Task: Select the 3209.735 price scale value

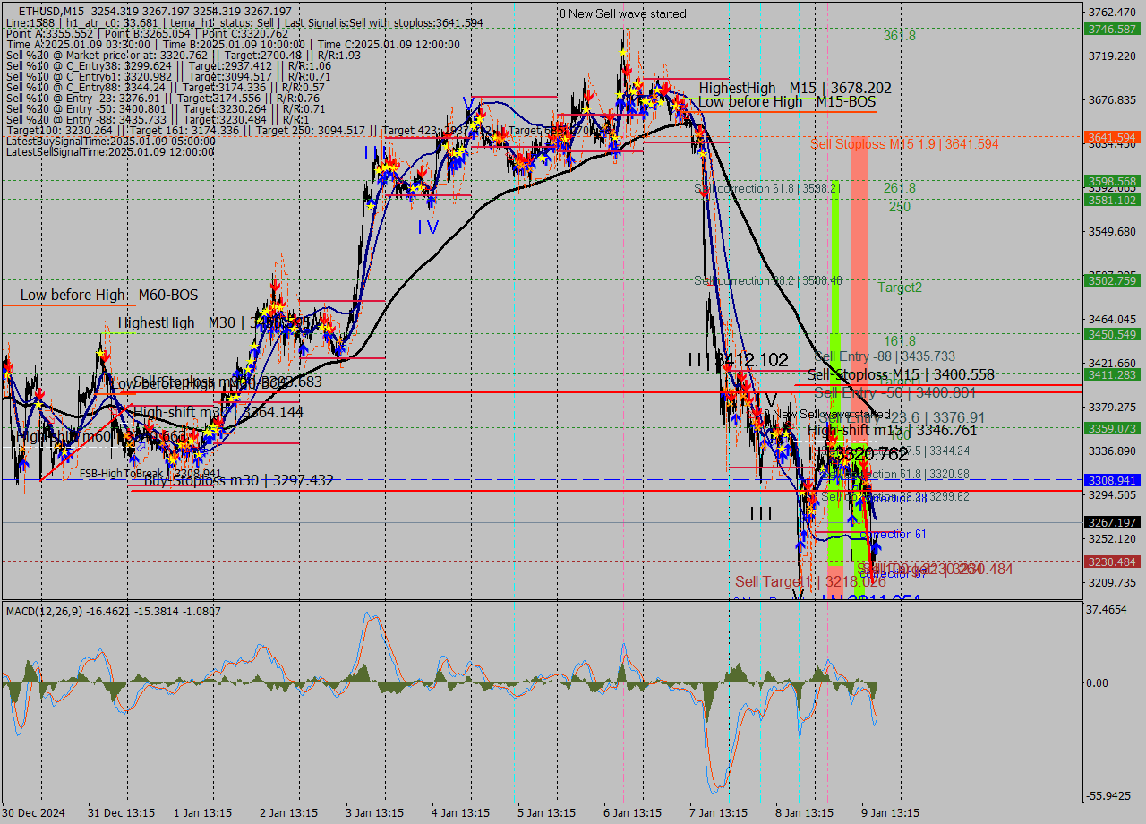Action: 1114,582
